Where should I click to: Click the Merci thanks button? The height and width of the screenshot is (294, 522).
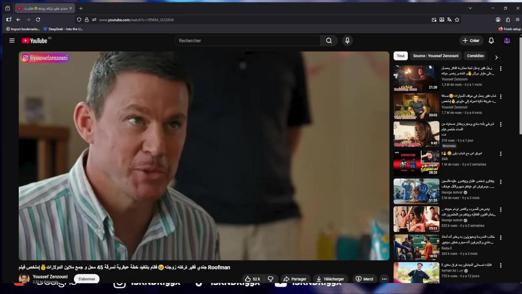click(364, 279)
